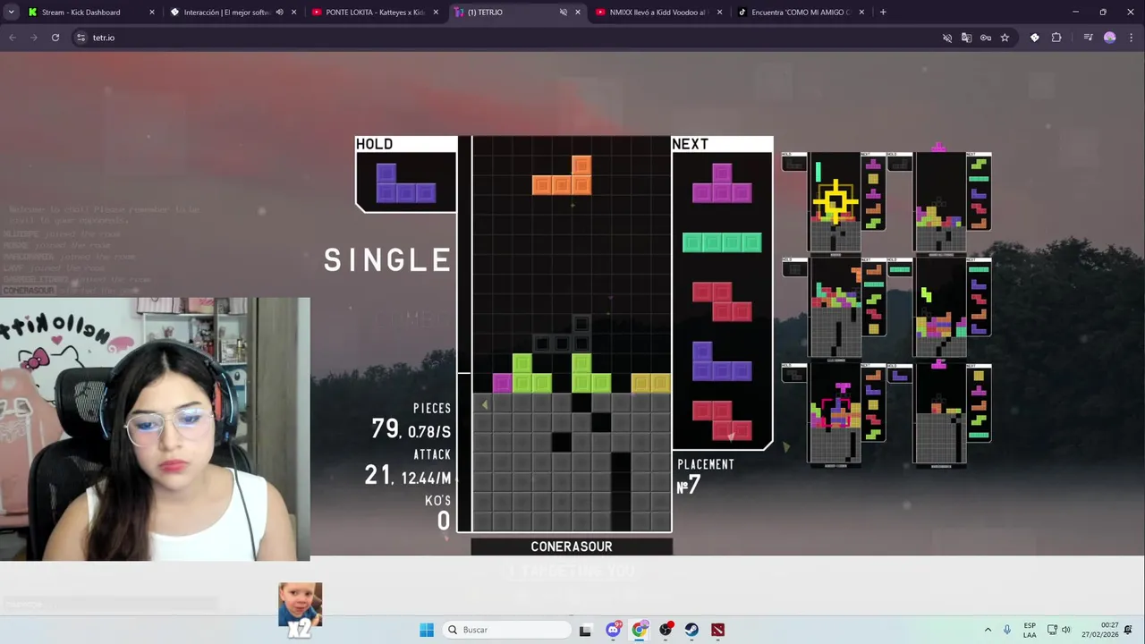
Task: Open the password manager key icon
Action: pyautogui.click(x=986, y=38)
